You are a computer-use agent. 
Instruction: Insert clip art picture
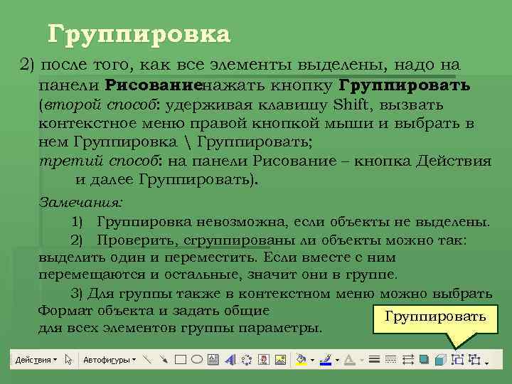(264, 360)
